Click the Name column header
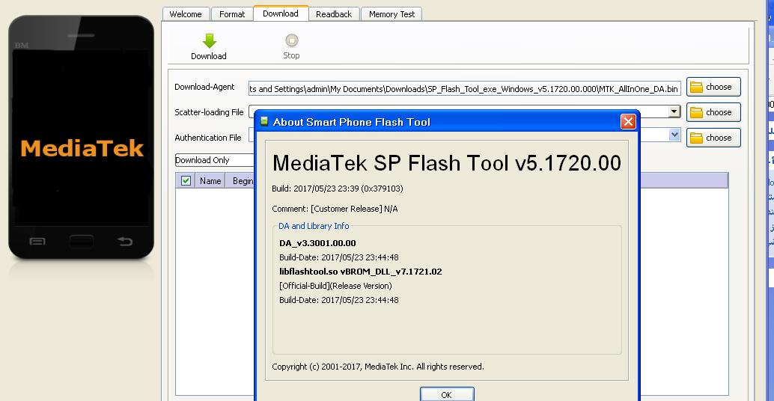 click(210, 181)
